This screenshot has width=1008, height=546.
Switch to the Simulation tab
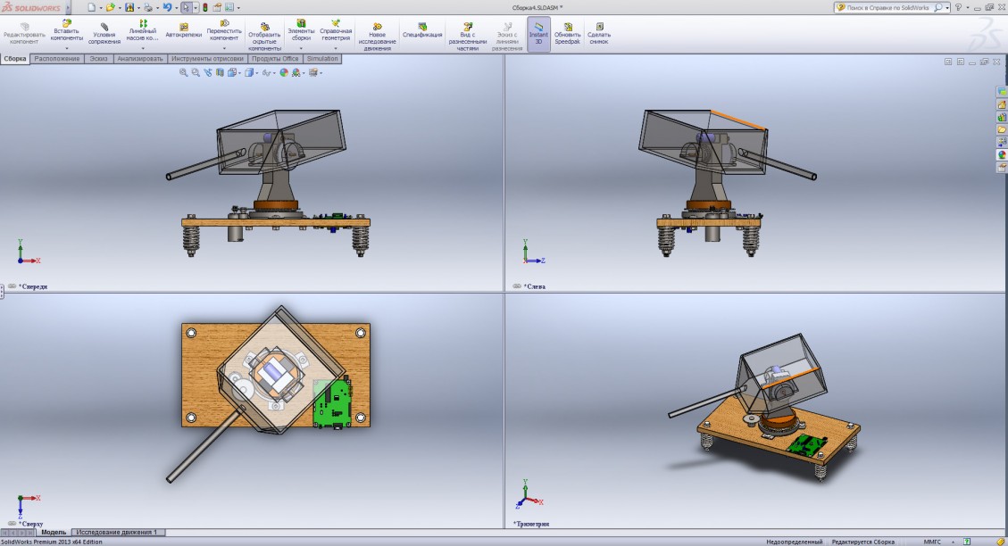point(322,59)
